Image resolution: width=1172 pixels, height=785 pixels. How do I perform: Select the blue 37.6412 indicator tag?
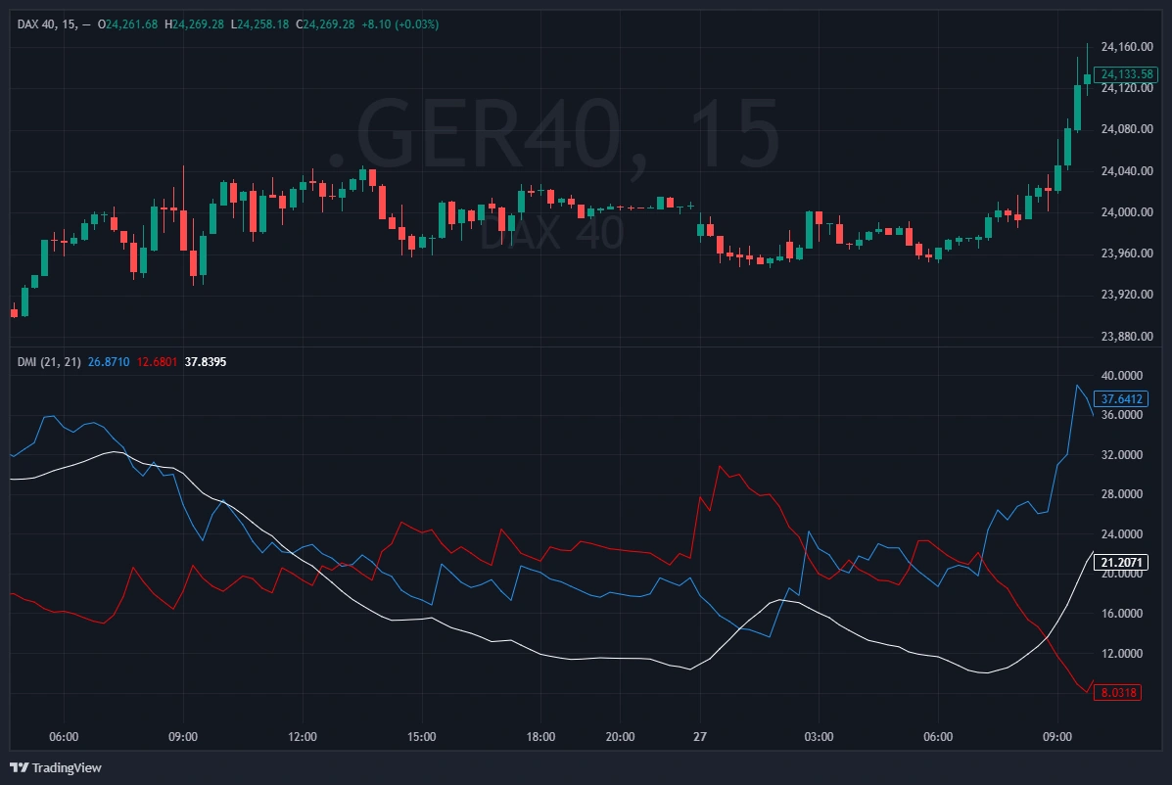point(1121,398)
